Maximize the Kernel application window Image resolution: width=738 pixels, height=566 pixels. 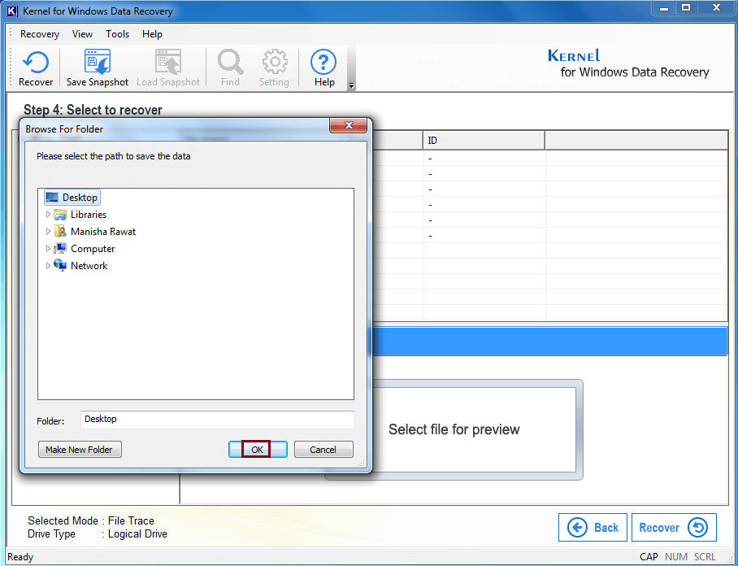click(686, 8)
